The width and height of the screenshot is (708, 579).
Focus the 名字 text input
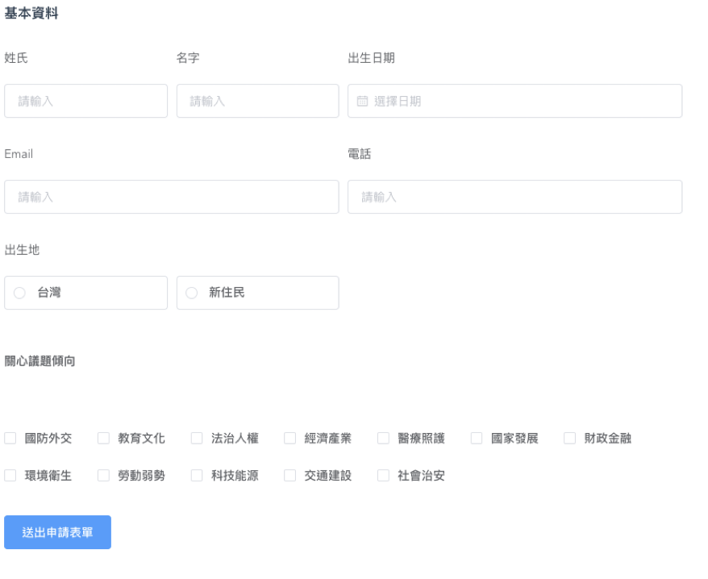click(x=257, y=101)
